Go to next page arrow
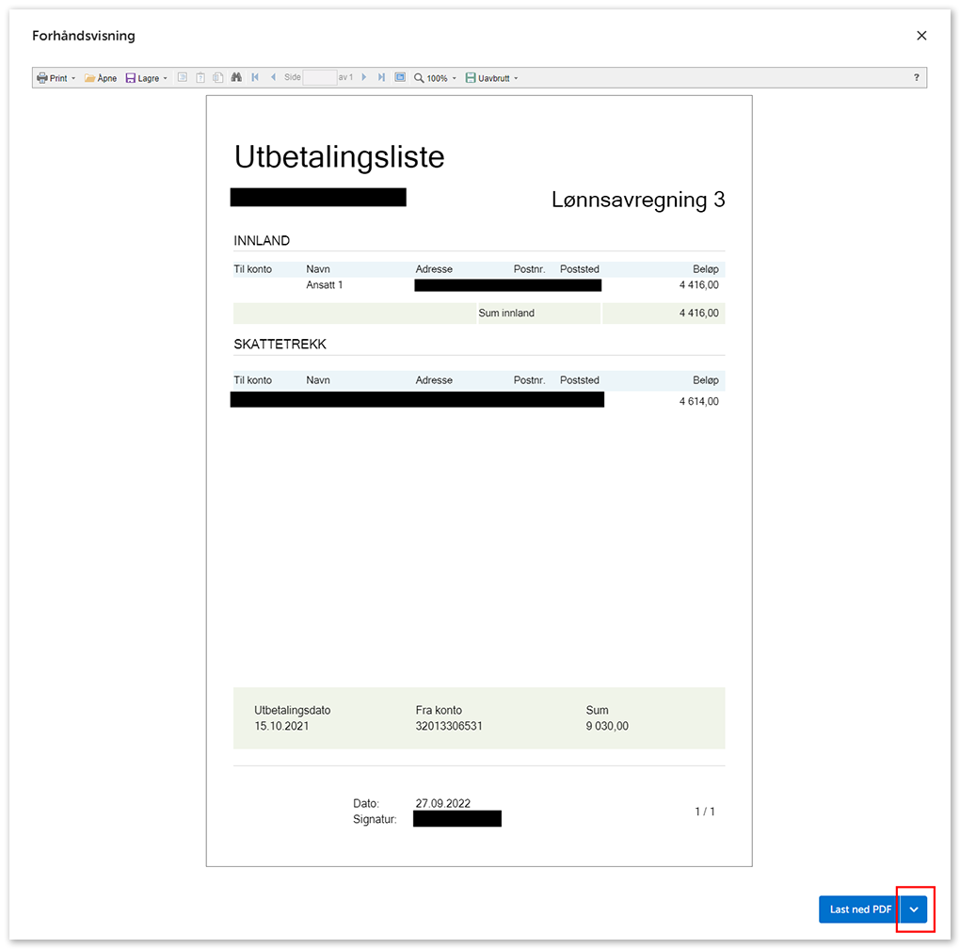The height and width of the screenshot is (949, 960). (x=364, y=78)
